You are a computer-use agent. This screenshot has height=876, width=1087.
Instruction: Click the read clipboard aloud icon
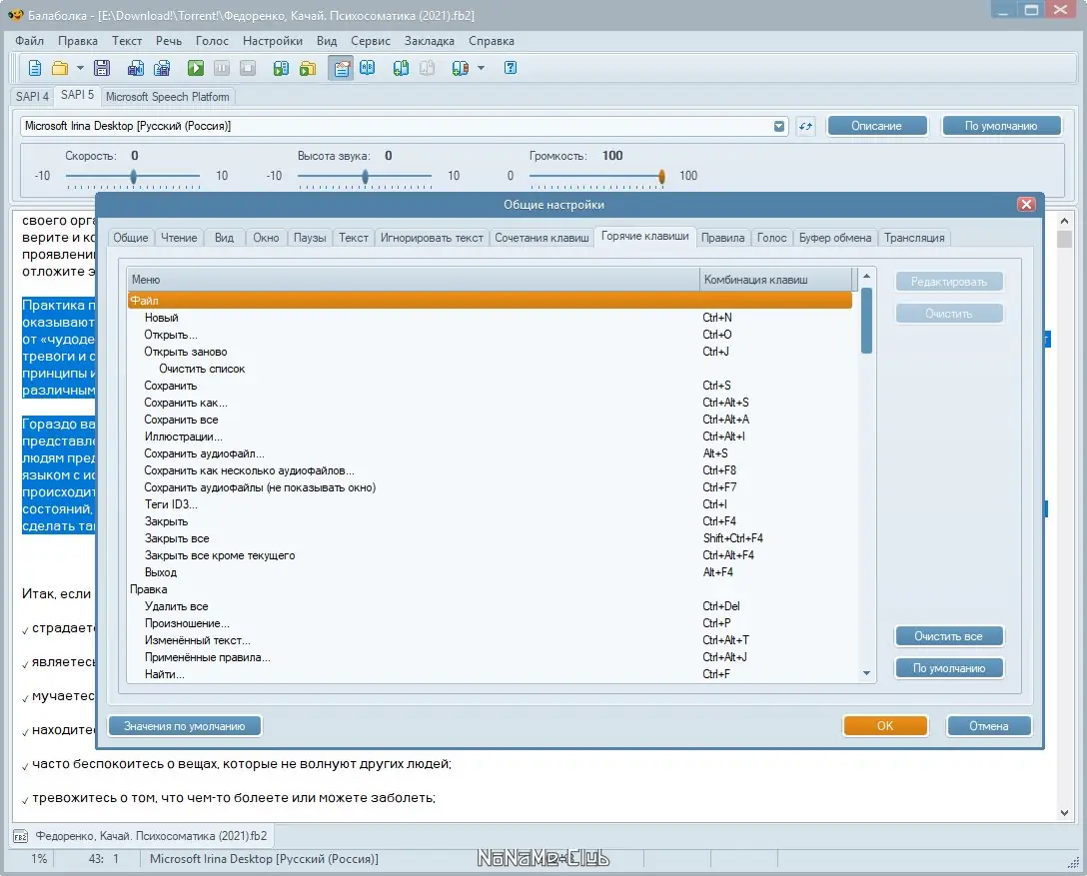[x=281, y=68]
